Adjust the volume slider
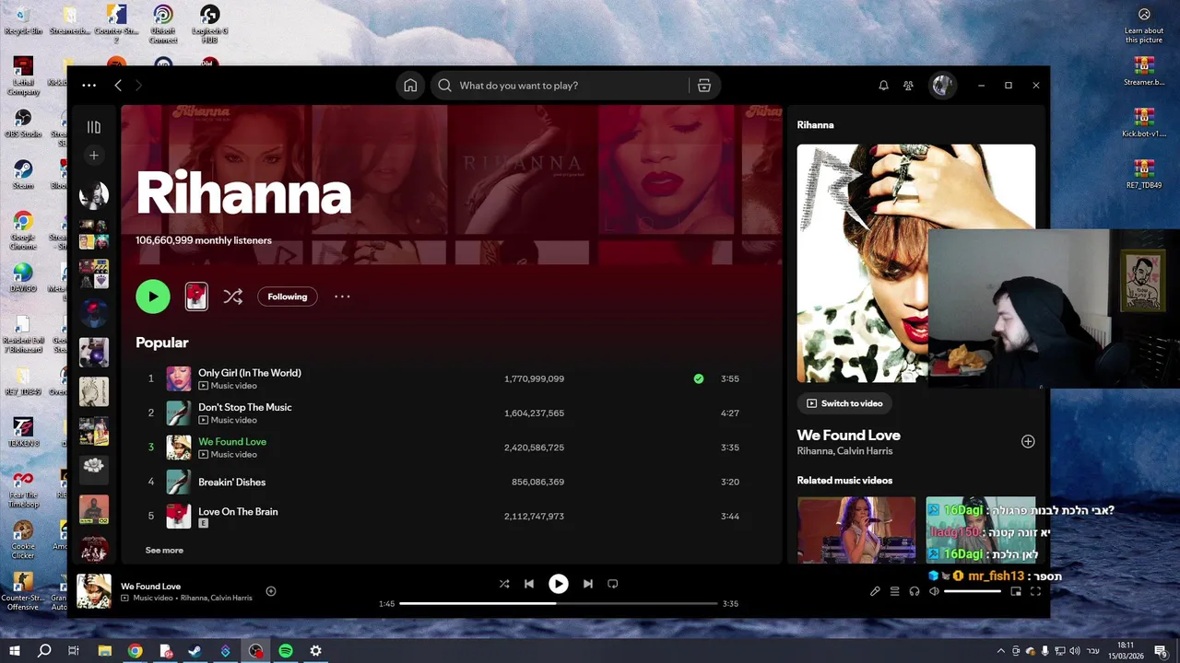Image resolution: width=1180 pixels, height=663 pixels. [973, 591]
